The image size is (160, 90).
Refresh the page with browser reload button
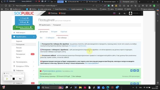click(x=6, y=6)
